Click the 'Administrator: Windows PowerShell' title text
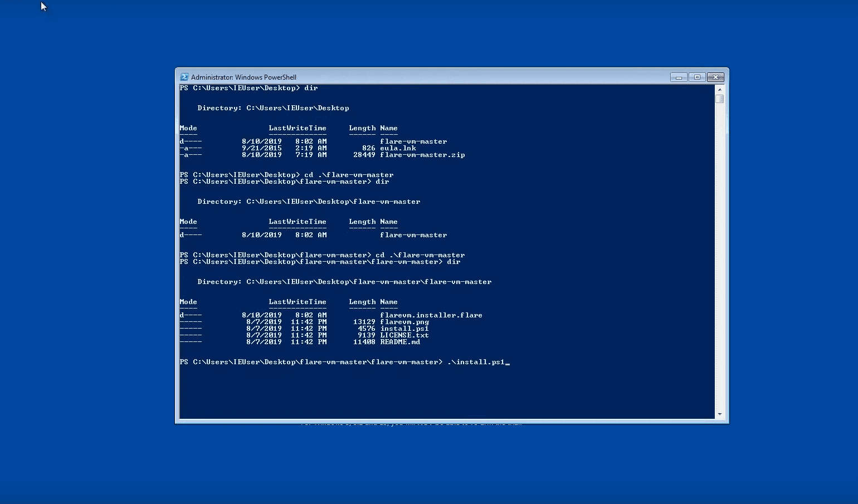 243,77
